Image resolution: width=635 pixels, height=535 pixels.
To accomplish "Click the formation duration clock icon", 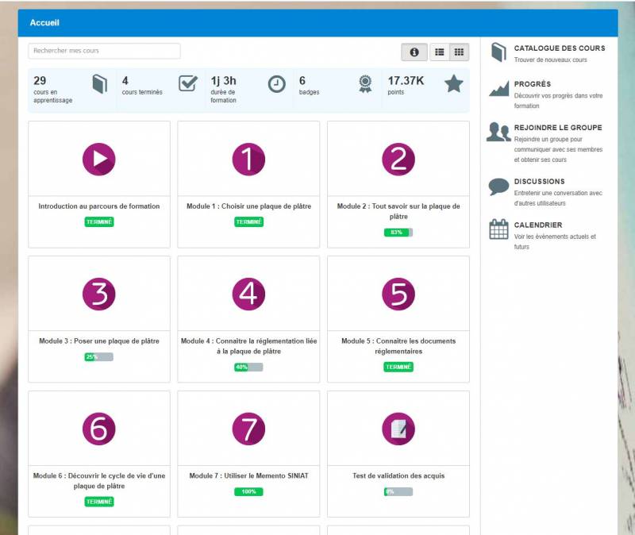I will tap(276, 84).
